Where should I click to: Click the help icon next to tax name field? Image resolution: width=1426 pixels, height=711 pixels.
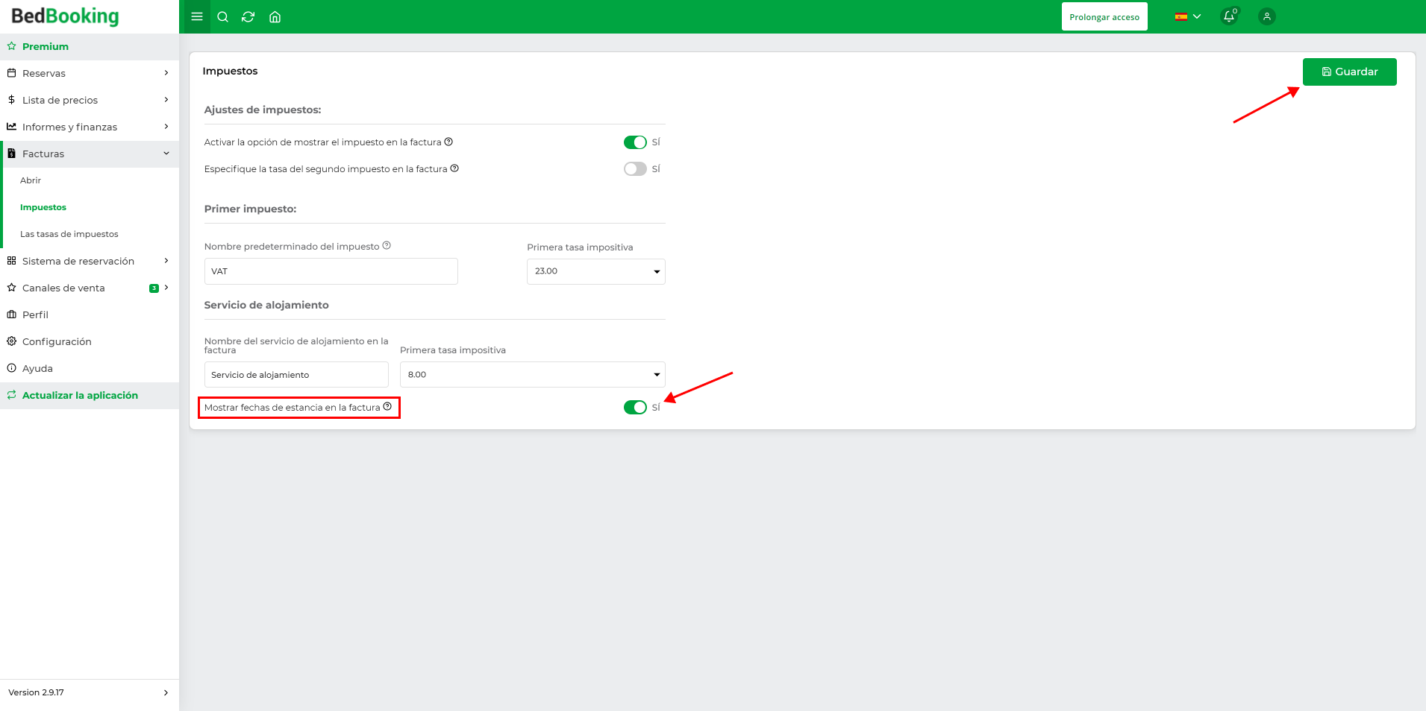coord(387,244)
